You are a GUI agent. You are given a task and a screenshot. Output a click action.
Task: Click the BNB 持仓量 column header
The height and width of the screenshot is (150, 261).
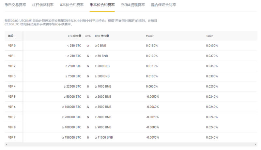(x=102, y=36)
